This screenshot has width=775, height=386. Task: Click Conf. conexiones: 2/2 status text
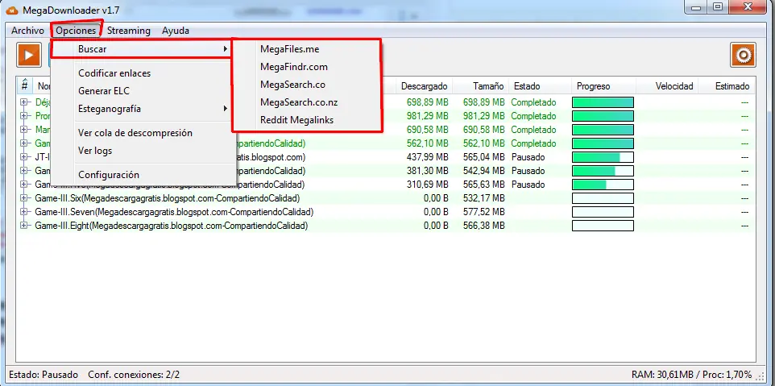[134, 375]
